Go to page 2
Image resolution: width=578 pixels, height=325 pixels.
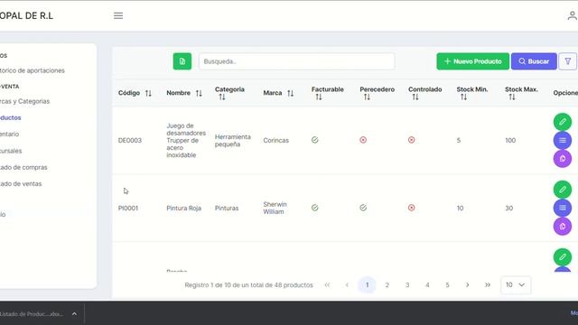387,285
